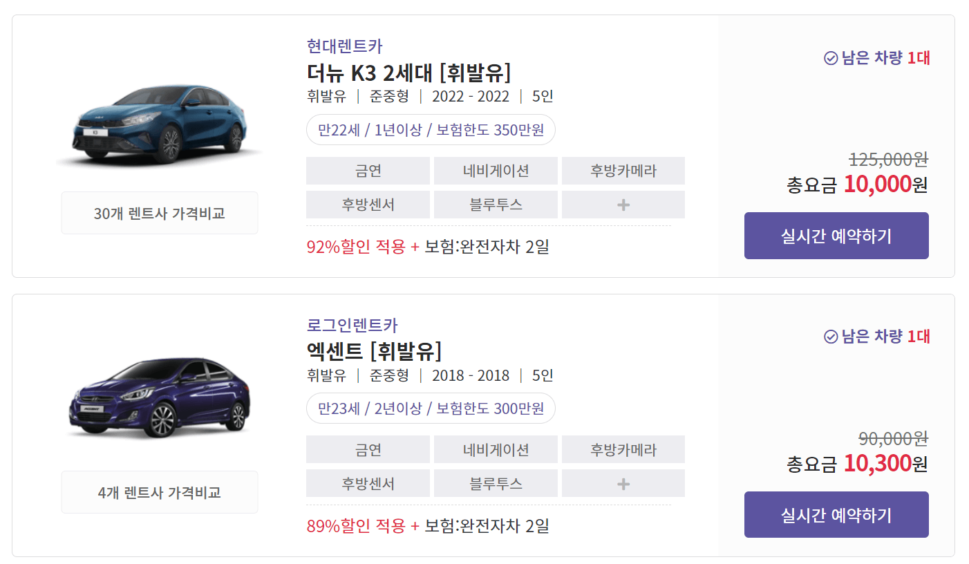Expand more features with the + on the K3 card

click(623, 204)
